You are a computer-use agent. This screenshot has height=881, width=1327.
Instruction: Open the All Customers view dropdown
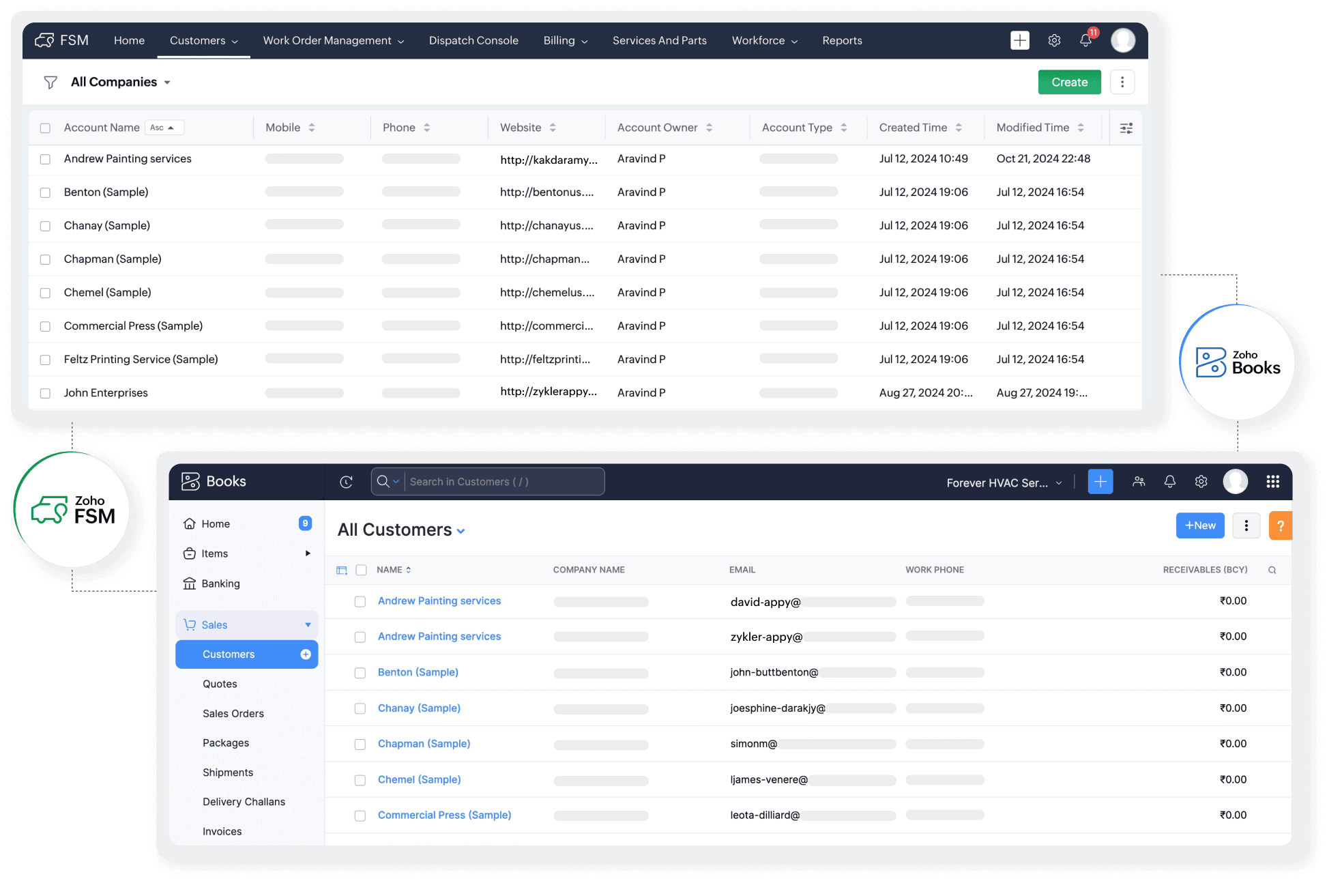[461, 532]
